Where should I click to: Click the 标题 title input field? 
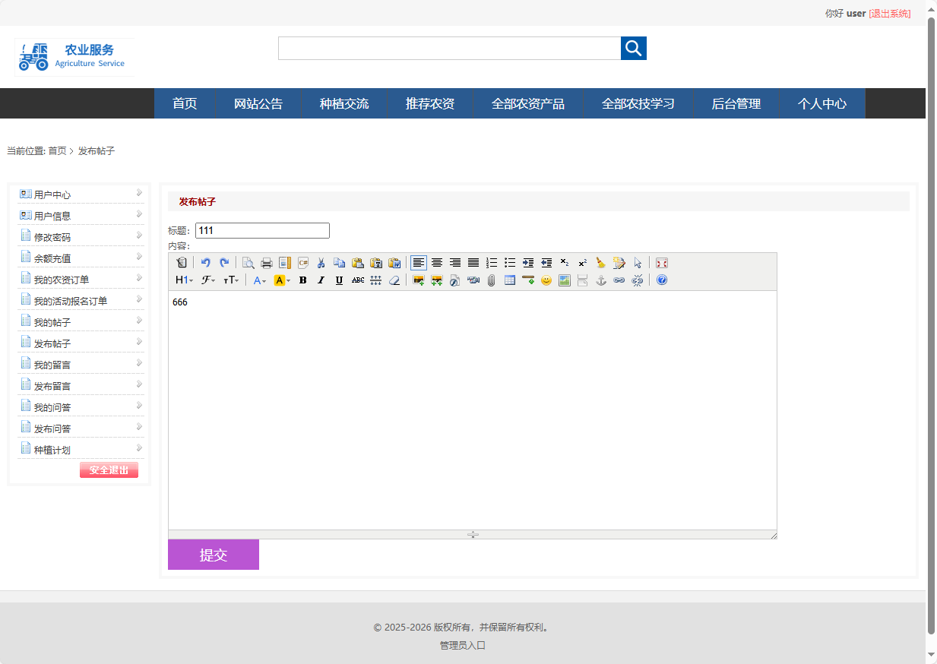click(262, 231)
